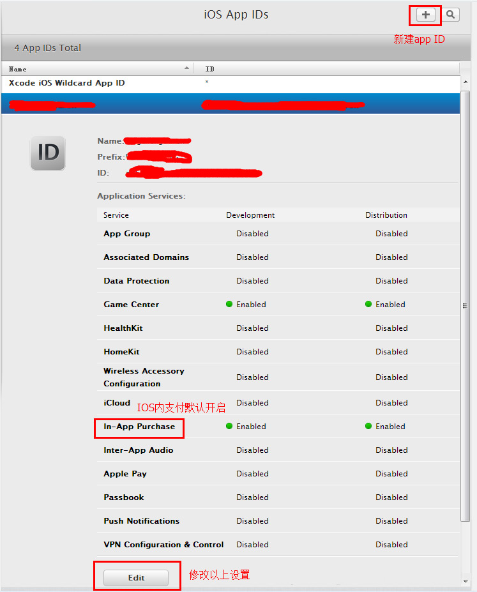Click Apple Pay Development Disabled status
Viewport: 477px width, 592px height.
point(252,474)
